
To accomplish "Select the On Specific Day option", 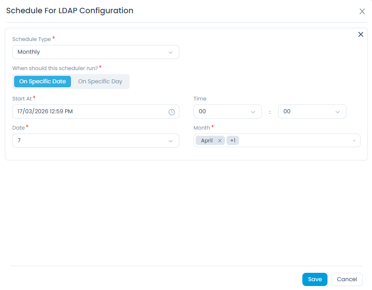I will point(100,82).
